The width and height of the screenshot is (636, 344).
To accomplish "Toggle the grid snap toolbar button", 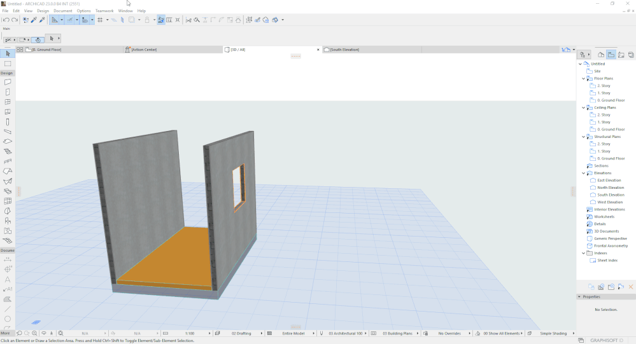I will [x=100, y=20].
